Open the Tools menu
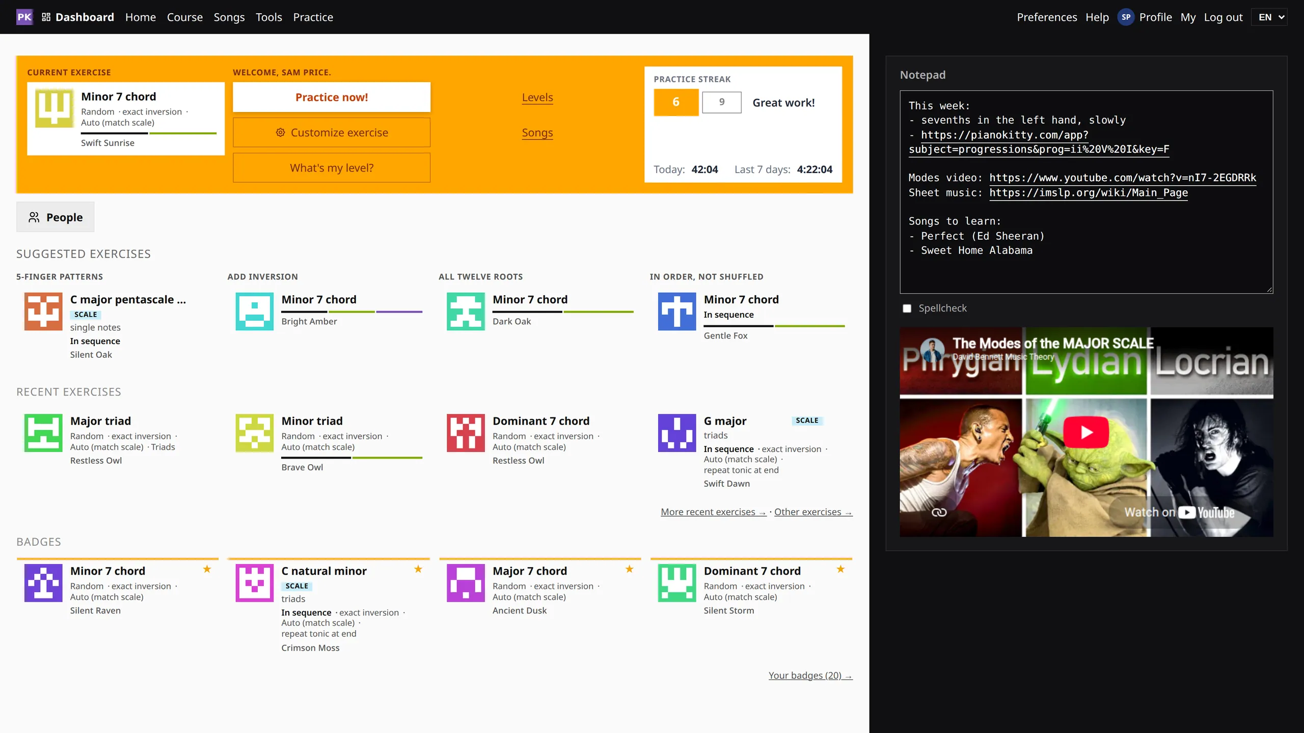The width and height of the screenshot is (1304, 733). click(268, 17)
